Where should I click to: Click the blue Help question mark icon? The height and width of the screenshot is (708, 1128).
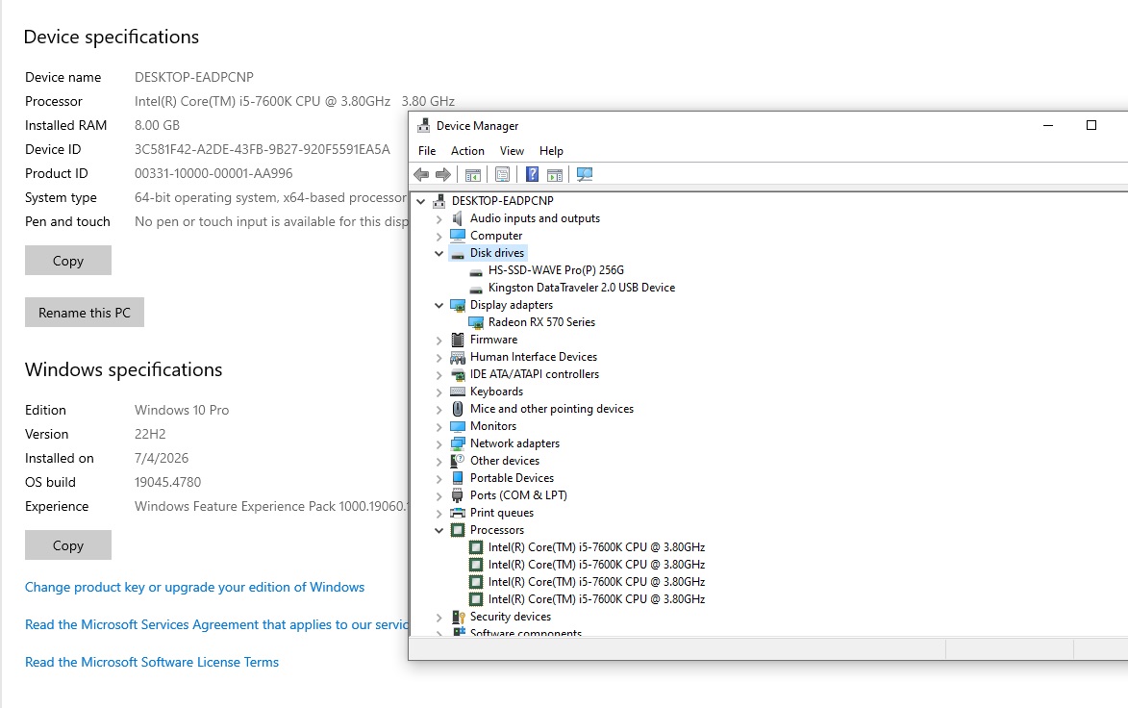532,174
